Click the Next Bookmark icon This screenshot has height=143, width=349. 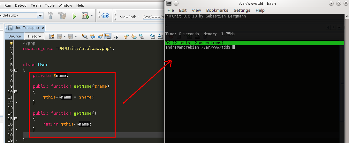click(x=134, y=36)
